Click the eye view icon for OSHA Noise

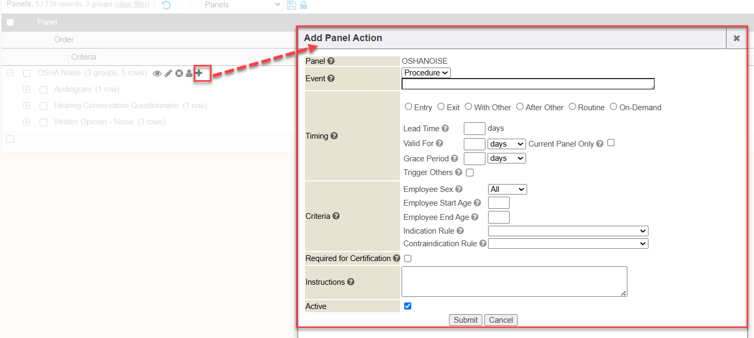coord(157,73)
